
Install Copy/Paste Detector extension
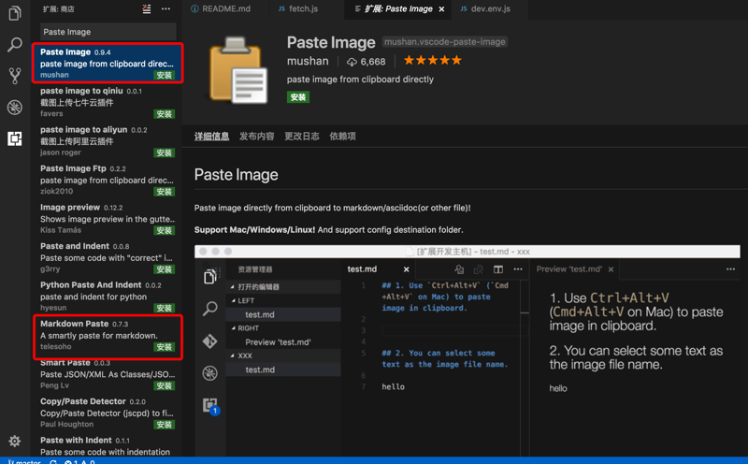165,425
